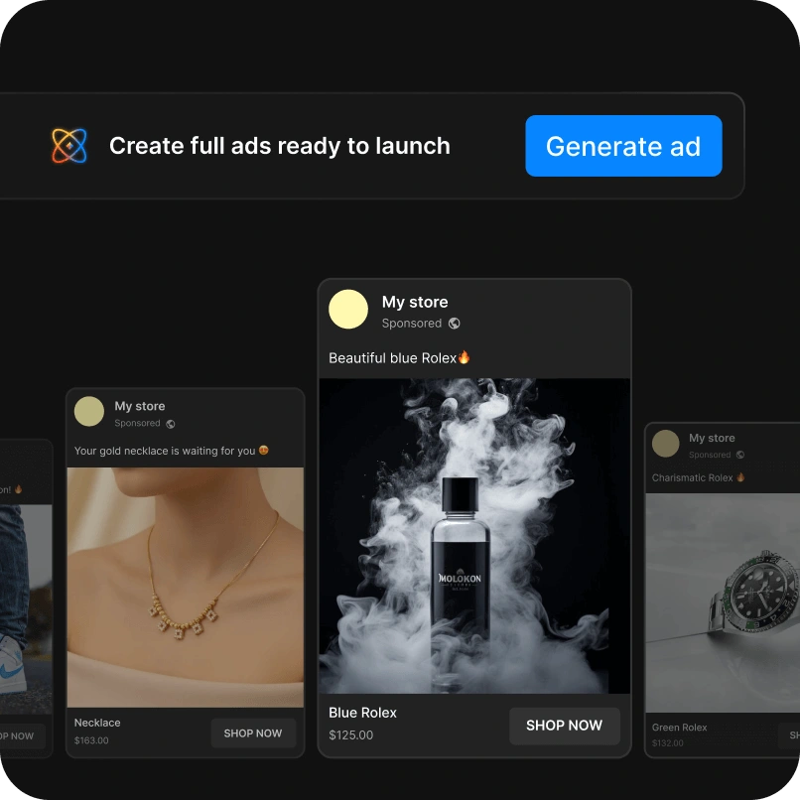Open the sneaker ad image
800x800 pixels.
(26, 608)
